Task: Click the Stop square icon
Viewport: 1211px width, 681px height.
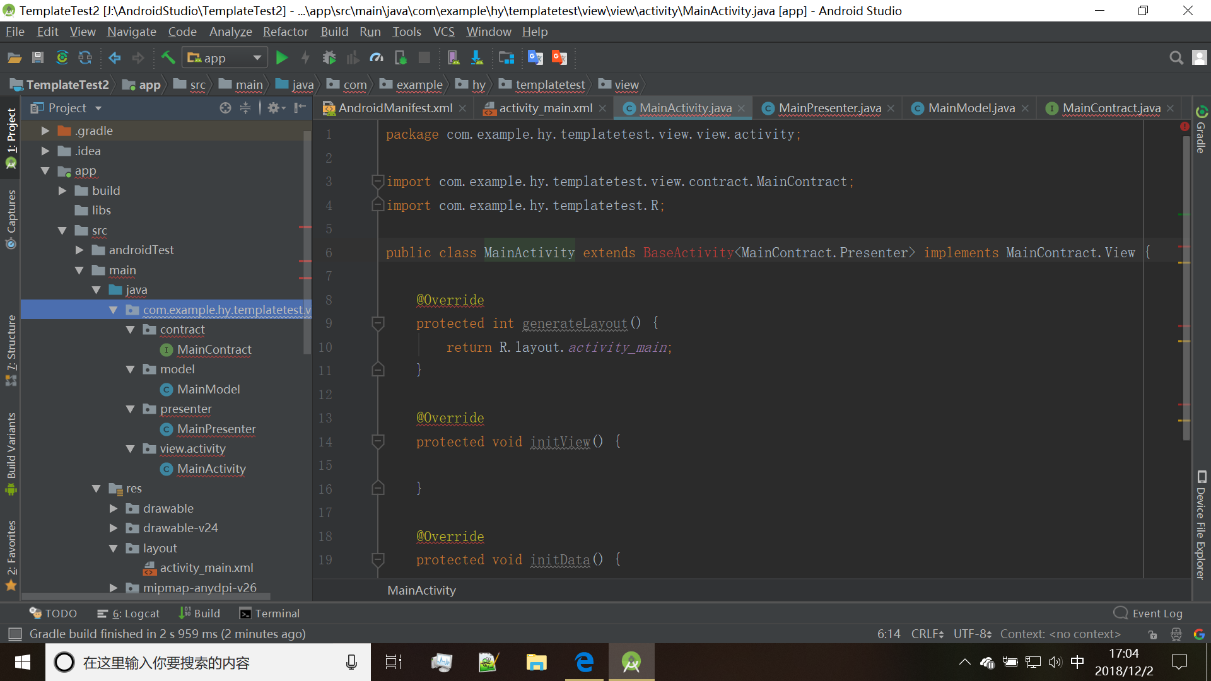Action: (424, 58)
